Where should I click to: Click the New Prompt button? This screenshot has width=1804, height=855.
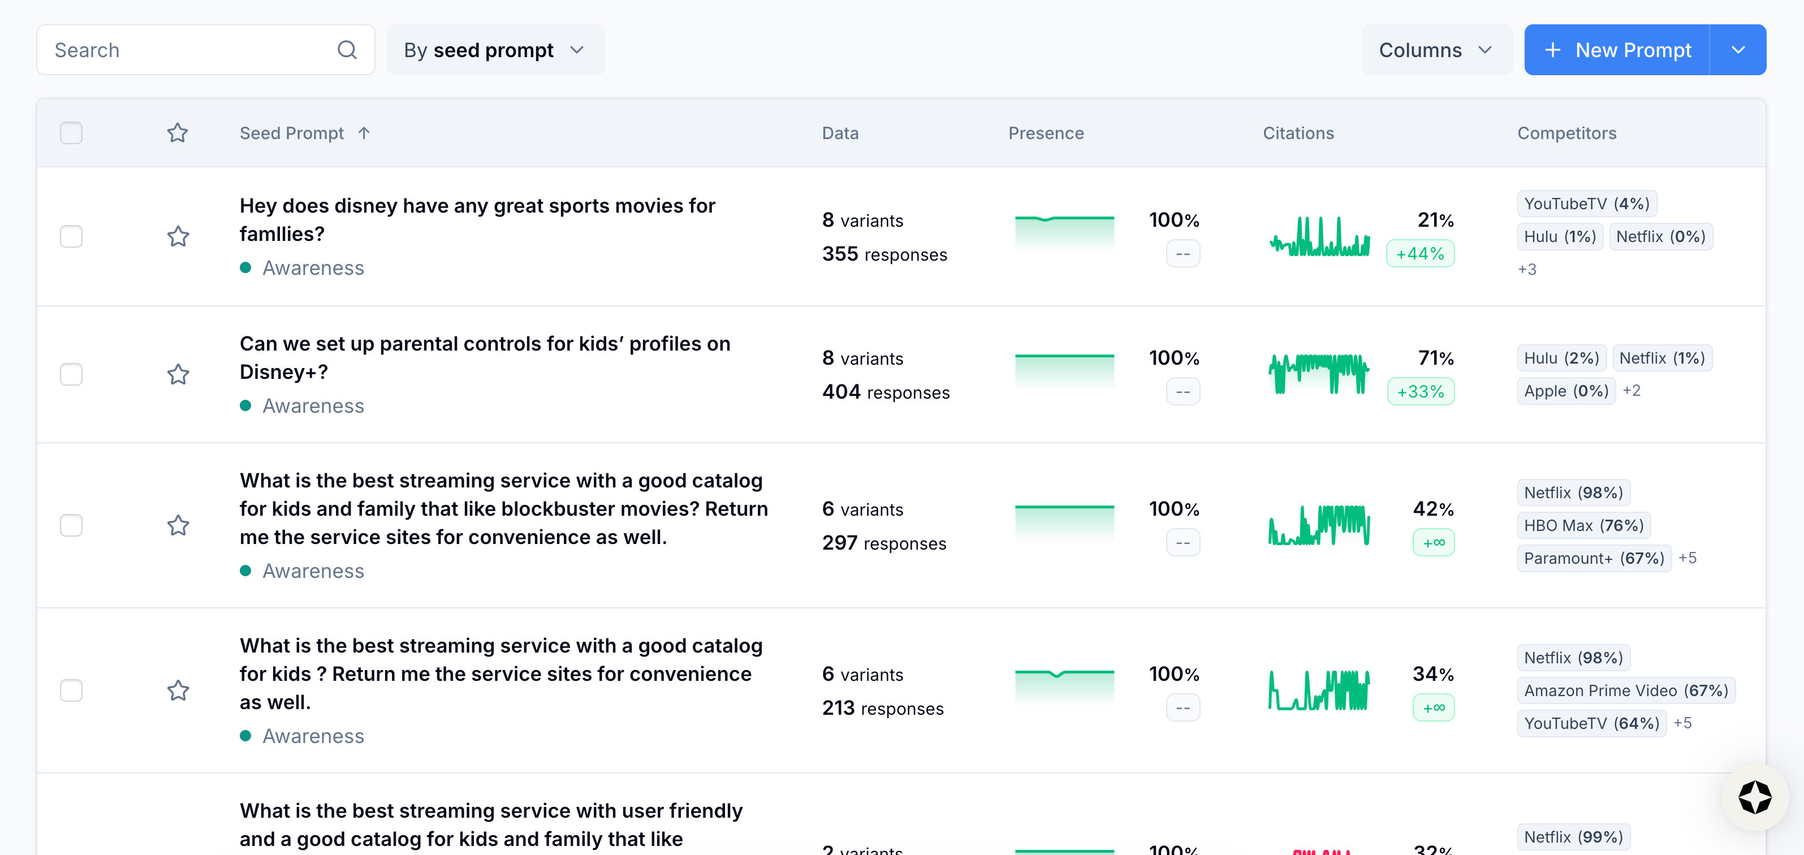tap(1618, 50)
